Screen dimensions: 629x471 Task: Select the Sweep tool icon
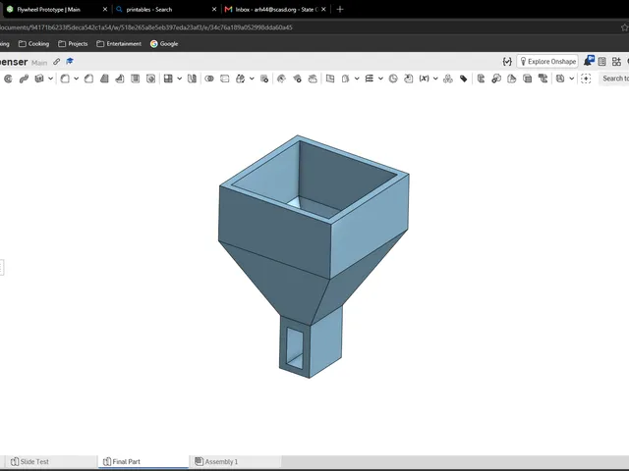(x=24, y=78)
